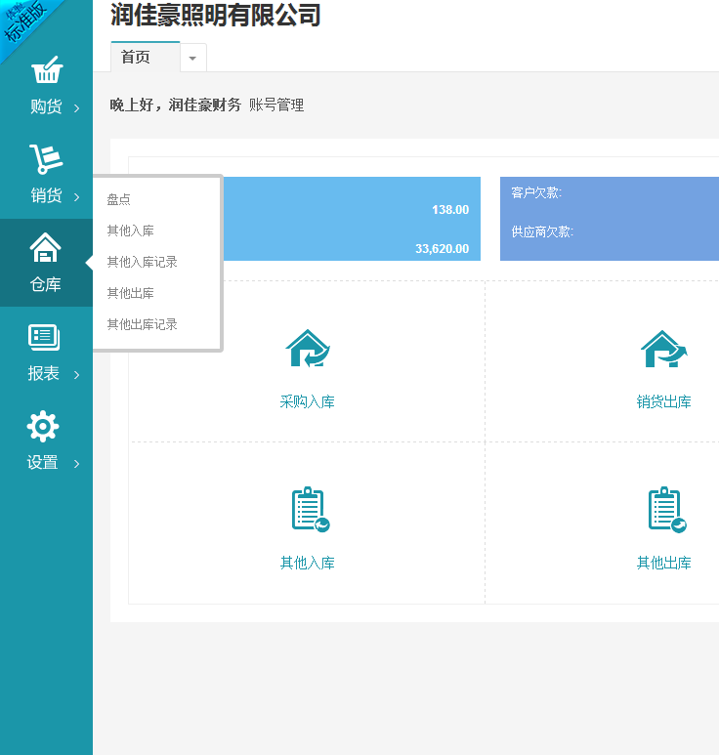Click the 报表 sidebar label
Image resolution: width=719 pixels, height=755 pixels.
[x=43, y=373]
